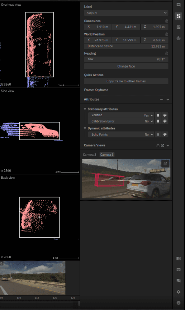
Task: Jump to frame 110 on timeline
Action: 19,298
